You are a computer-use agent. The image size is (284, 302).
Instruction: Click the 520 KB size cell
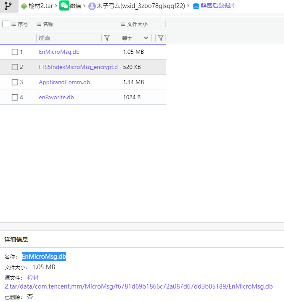pos(132,67)
